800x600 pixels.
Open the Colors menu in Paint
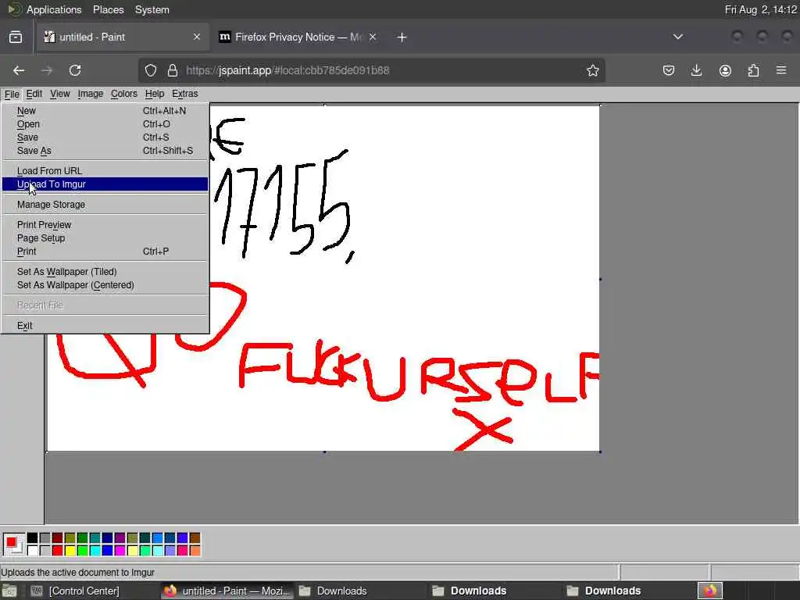click(x=124, y=94)
